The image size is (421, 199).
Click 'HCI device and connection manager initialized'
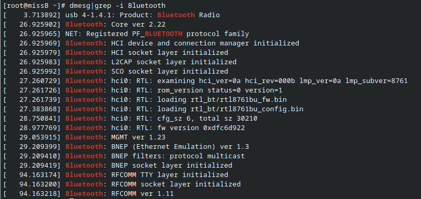click(x=205, y=43)
